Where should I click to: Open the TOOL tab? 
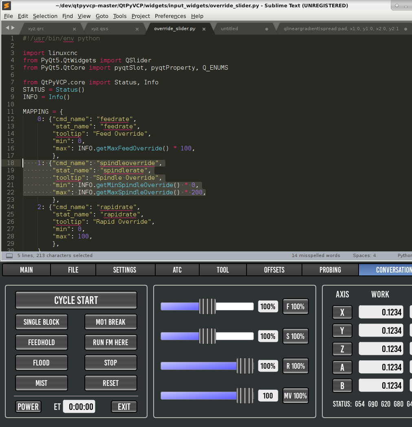point(223,270)
